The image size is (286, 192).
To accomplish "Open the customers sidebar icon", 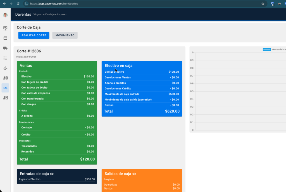I will click(5, 78).
